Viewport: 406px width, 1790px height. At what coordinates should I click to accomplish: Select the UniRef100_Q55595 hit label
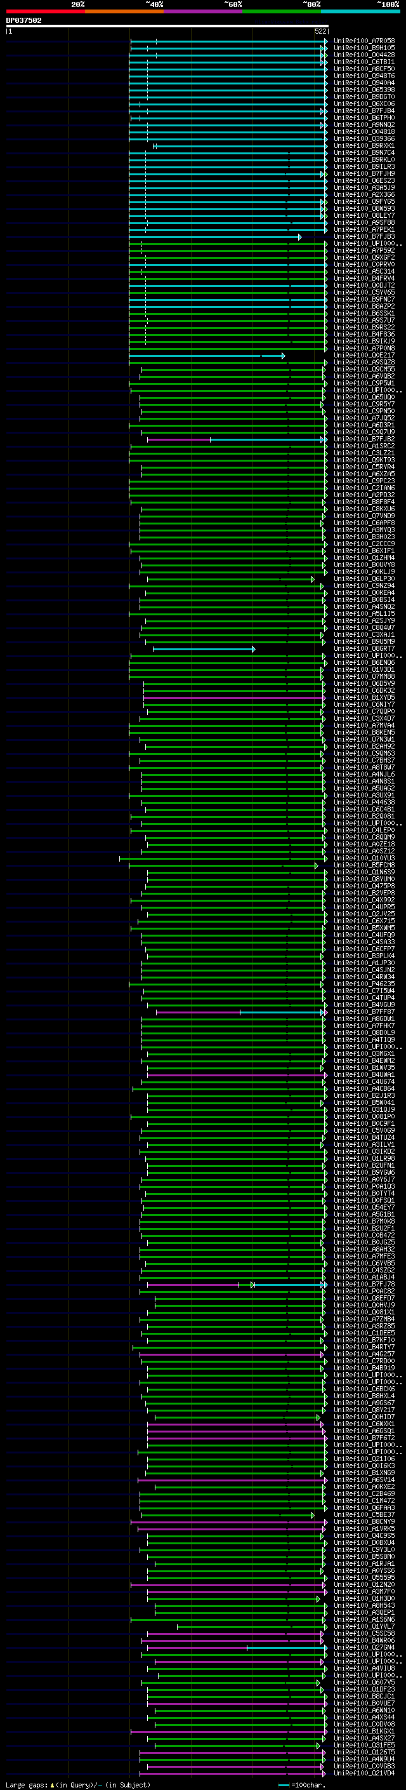click(364, 1577)
